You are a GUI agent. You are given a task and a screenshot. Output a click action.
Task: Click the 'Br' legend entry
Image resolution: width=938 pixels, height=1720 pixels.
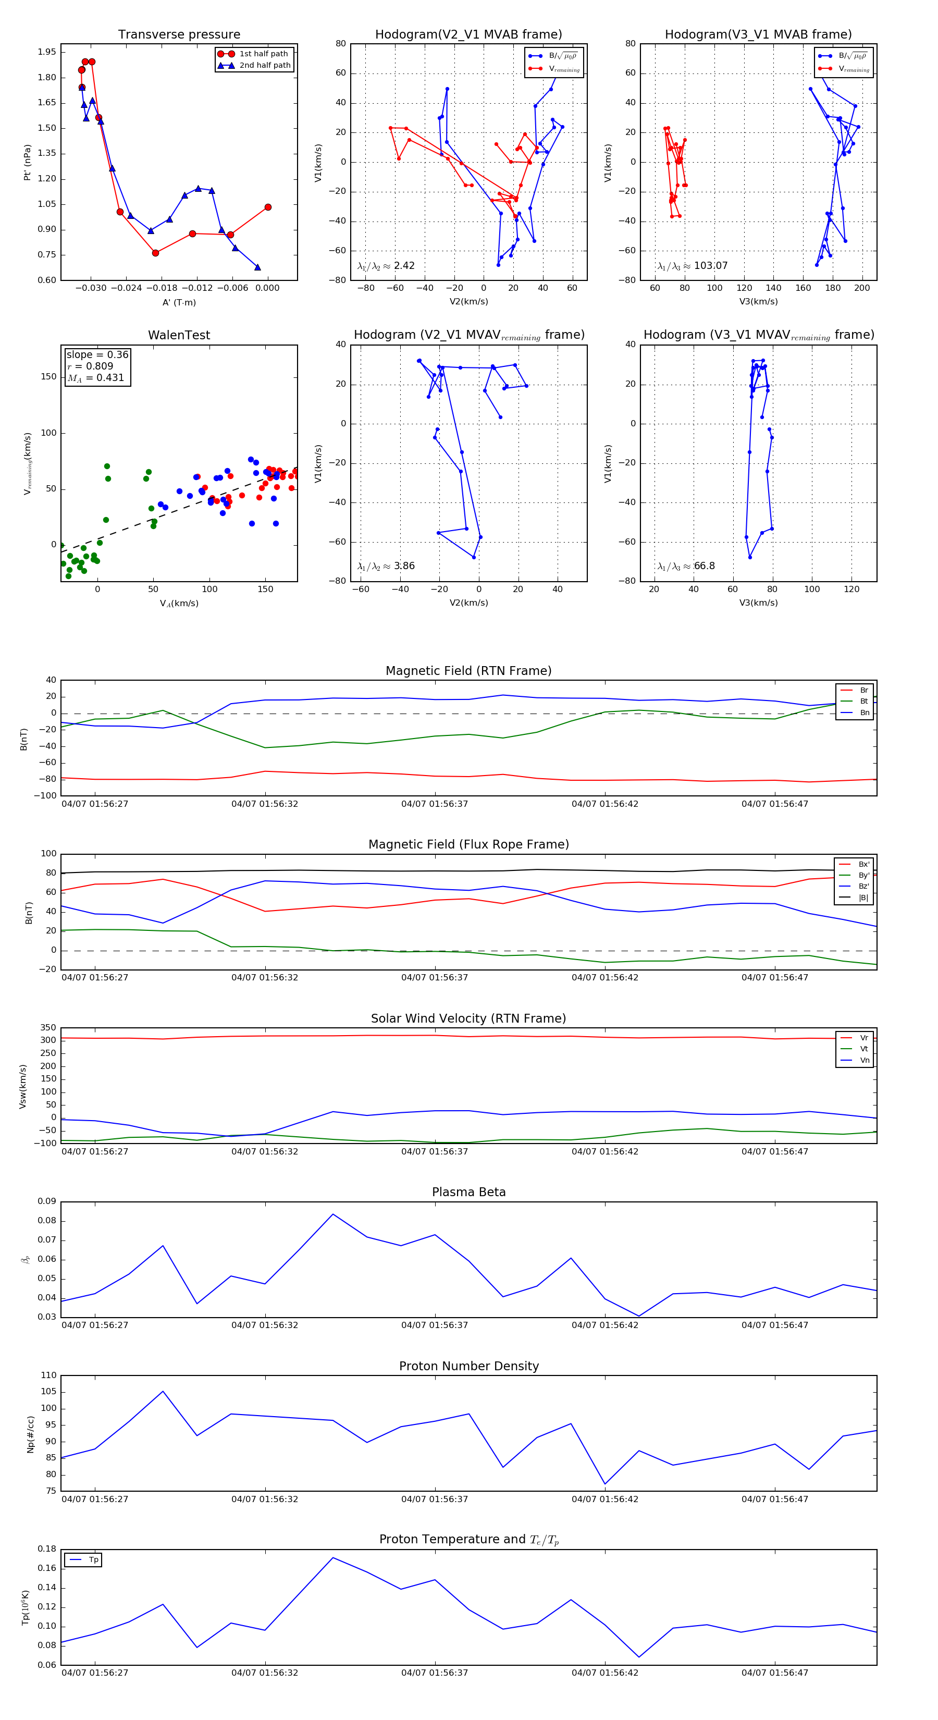(855, 691)
